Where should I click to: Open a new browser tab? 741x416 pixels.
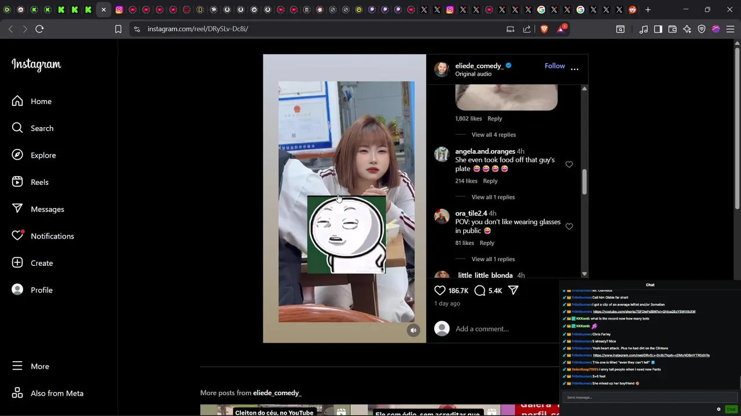click(648, 10)
